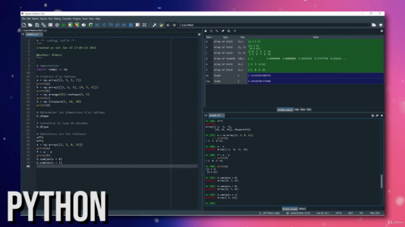Click the console clear eraser icon

click(377, 115)
